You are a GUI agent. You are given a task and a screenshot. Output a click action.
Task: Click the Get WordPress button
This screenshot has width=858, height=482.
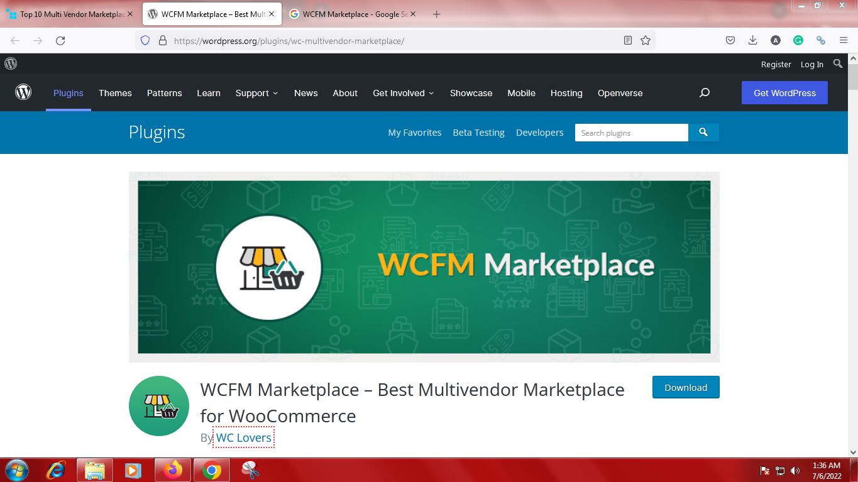[x=784, y=92]
